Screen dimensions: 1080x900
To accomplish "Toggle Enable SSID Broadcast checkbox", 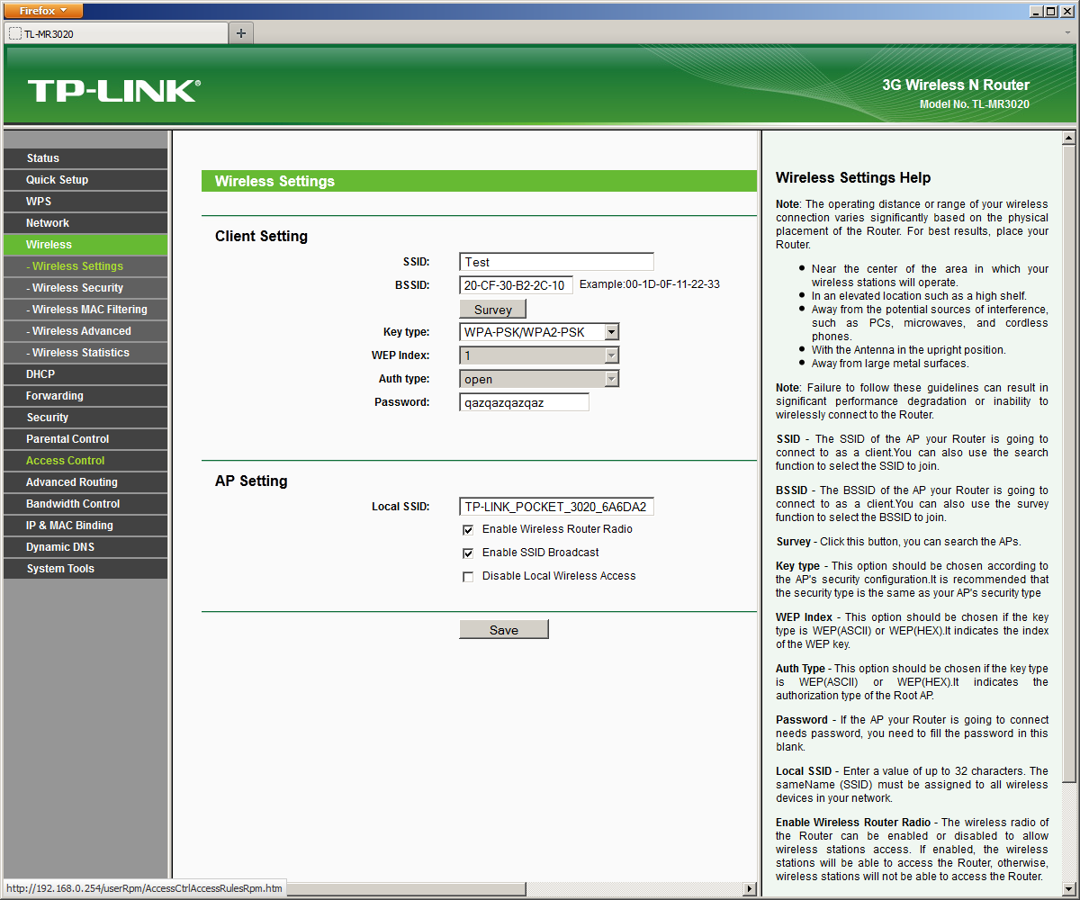I will click(x=468, y=553).
